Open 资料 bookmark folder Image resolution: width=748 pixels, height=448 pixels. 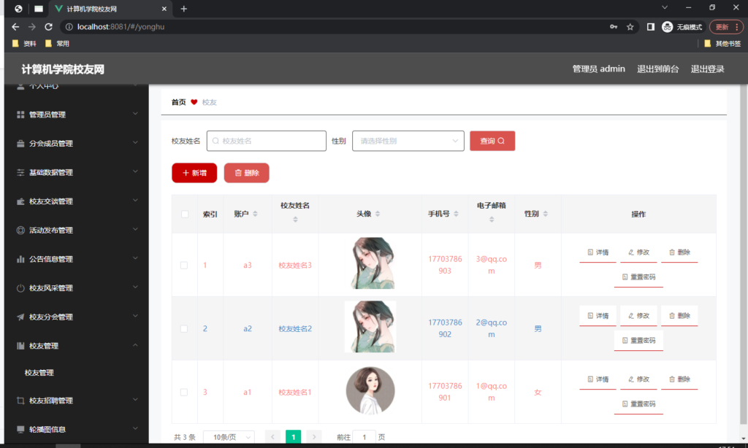point(24,43)
